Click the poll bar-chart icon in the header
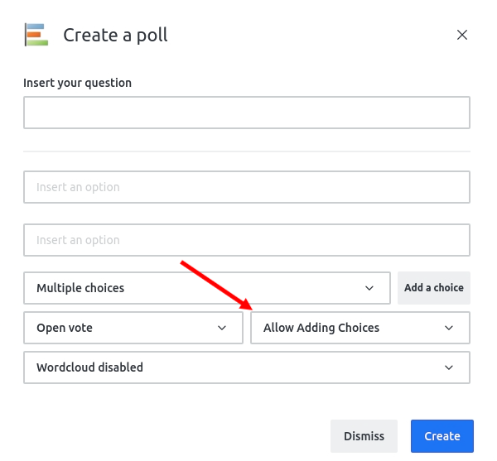This screenshot has width=497, height=461. pyautogui.click(x=36, y=35)
